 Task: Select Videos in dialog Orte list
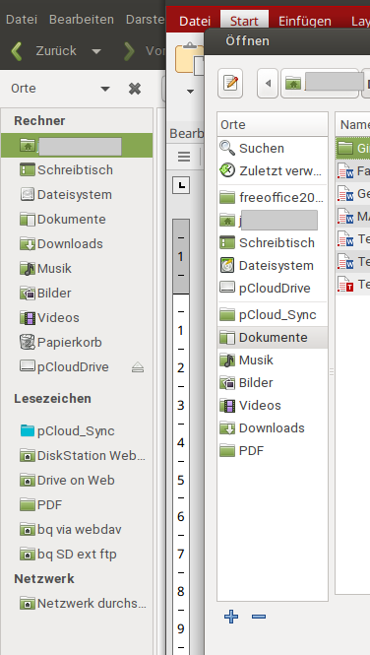tap(273, 405)
